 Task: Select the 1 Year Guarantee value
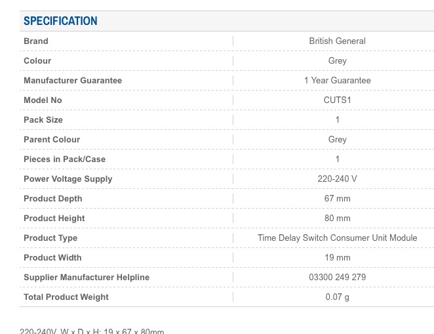(x=337, y=80)
